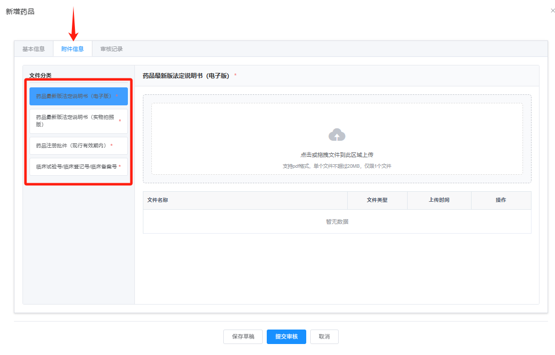
Task: Click the panel title 药品最新版法定说明书（电子版）
Action: 186,76
